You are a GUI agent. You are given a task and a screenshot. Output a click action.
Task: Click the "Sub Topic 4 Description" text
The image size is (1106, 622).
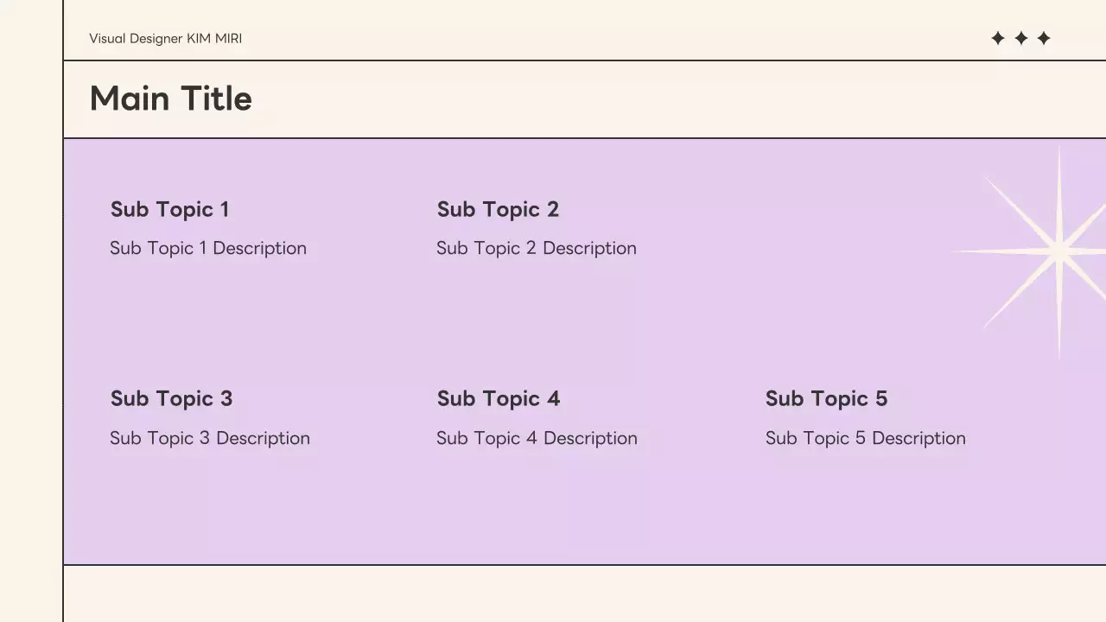click(537, 438)
